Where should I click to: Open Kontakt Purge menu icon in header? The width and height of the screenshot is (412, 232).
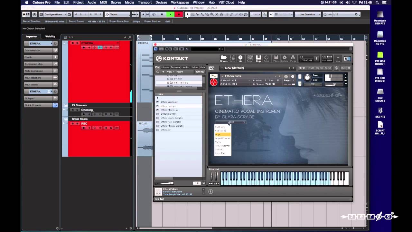point(293,58)
